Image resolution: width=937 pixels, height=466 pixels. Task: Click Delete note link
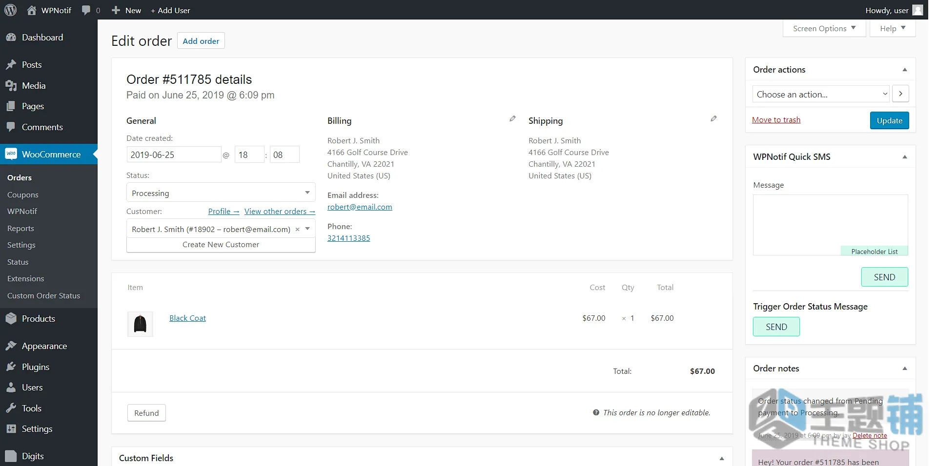pyautogui.click(x=870, y=435)
